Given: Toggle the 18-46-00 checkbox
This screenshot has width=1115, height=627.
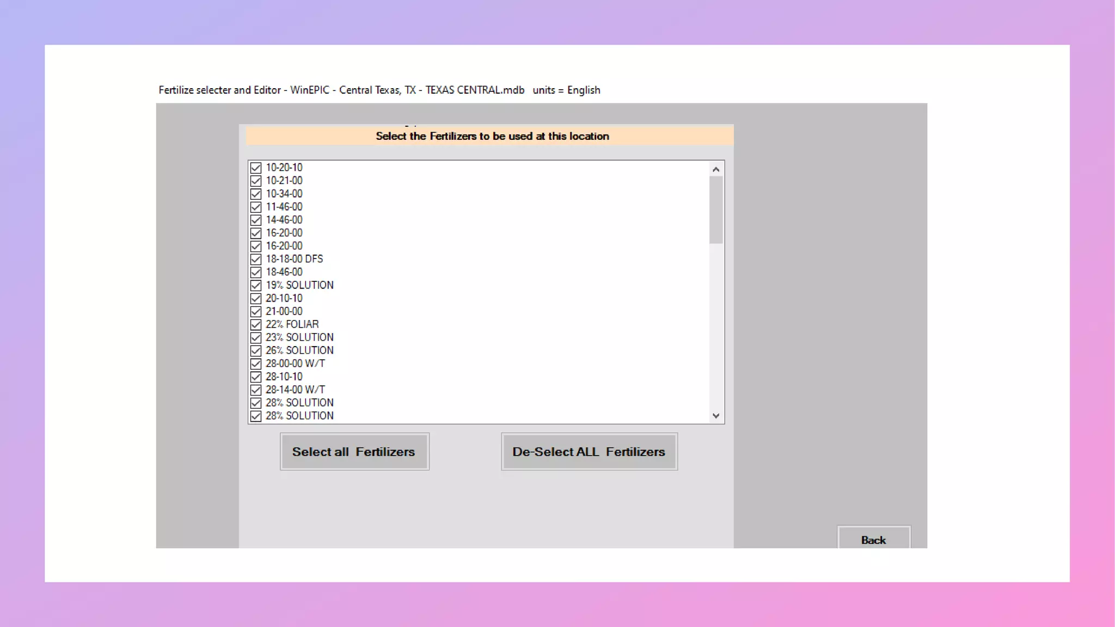Looking at the screenshot, I should (x=256, y=272).
